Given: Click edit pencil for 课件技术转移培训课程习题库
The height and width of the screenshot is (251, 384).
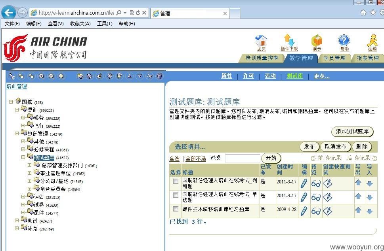Looking at the screenshot, I should pos(304,211).
